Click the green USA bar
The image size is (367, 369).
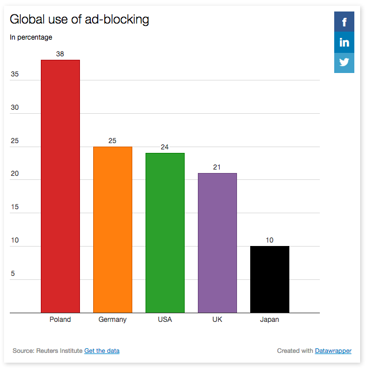point(165,232)
